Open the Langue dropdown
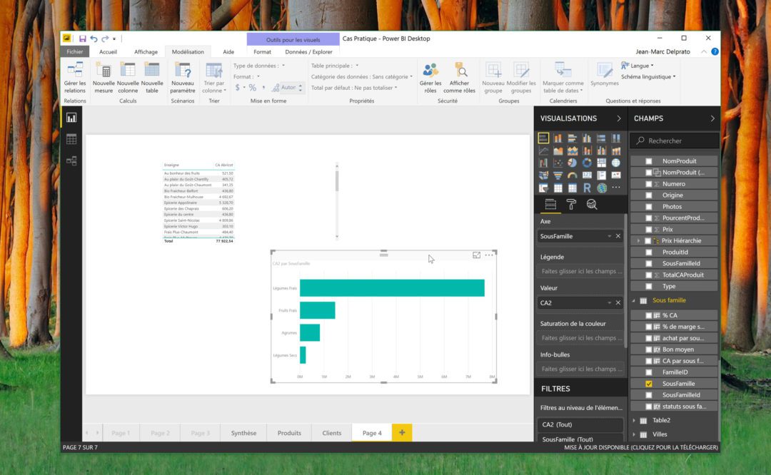The height and width of the screenshot is (475, 771). tap(640, 66)
